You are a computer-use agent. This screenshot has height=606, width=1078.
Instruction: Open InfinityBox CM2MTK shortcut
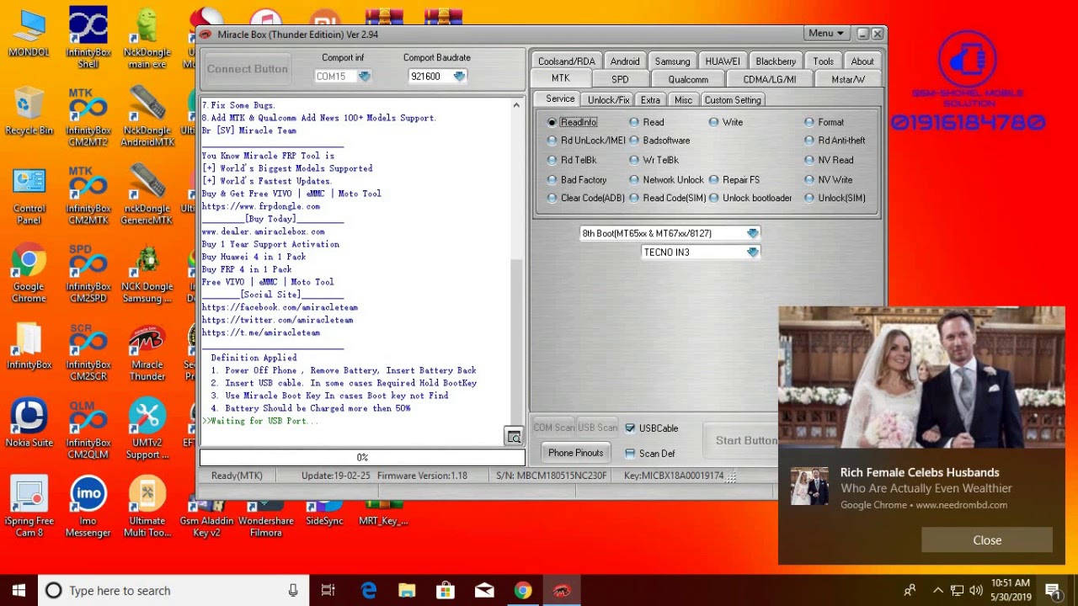pos(88,196)
